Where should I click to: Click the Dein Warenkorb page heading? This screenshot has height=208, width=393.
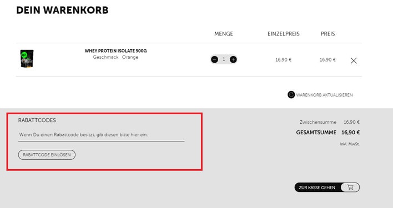[62, 11]
